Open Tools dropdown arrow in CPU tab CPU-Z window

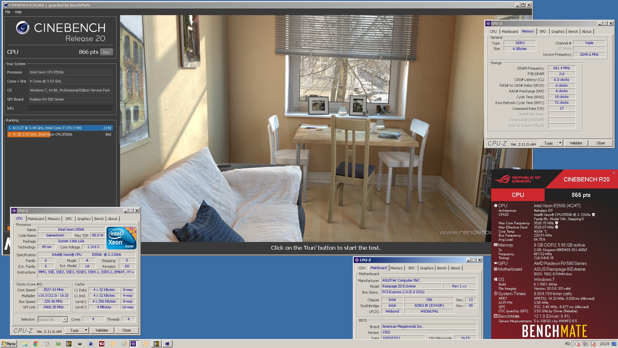pos(86,330)
